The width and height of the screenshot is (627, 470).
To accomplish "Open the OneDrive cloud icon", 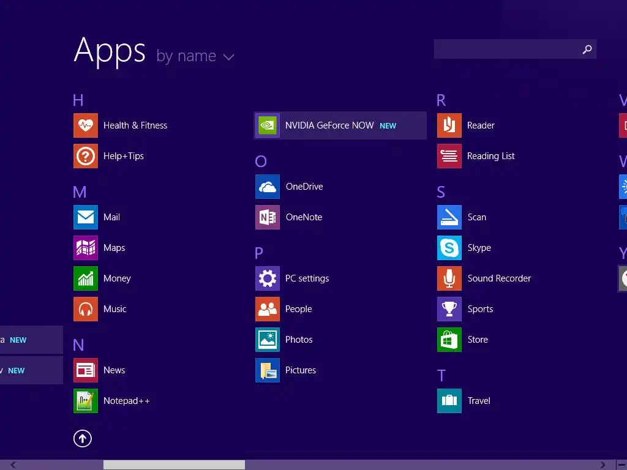I will (x=268, y=187).
